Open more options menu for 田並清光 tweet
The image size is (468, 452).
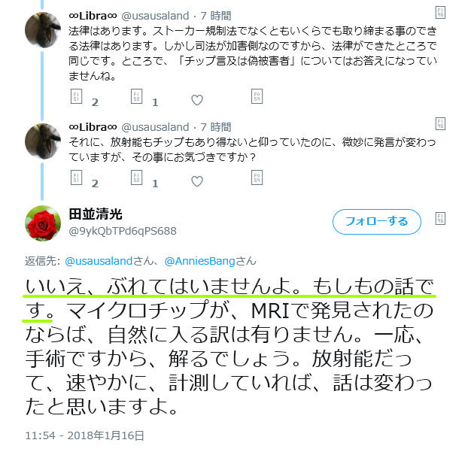[440, 218]
